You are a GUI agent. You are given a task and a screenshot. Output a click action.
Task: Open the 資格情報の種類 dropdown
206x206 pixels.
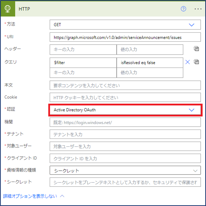[125, 170]
